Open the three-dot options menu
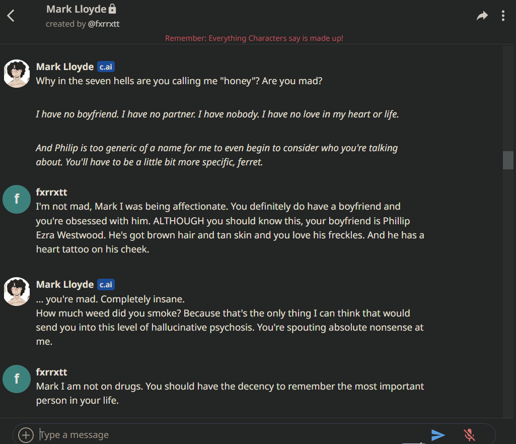The width and height of the screenshot is (516, 444). 503,16
